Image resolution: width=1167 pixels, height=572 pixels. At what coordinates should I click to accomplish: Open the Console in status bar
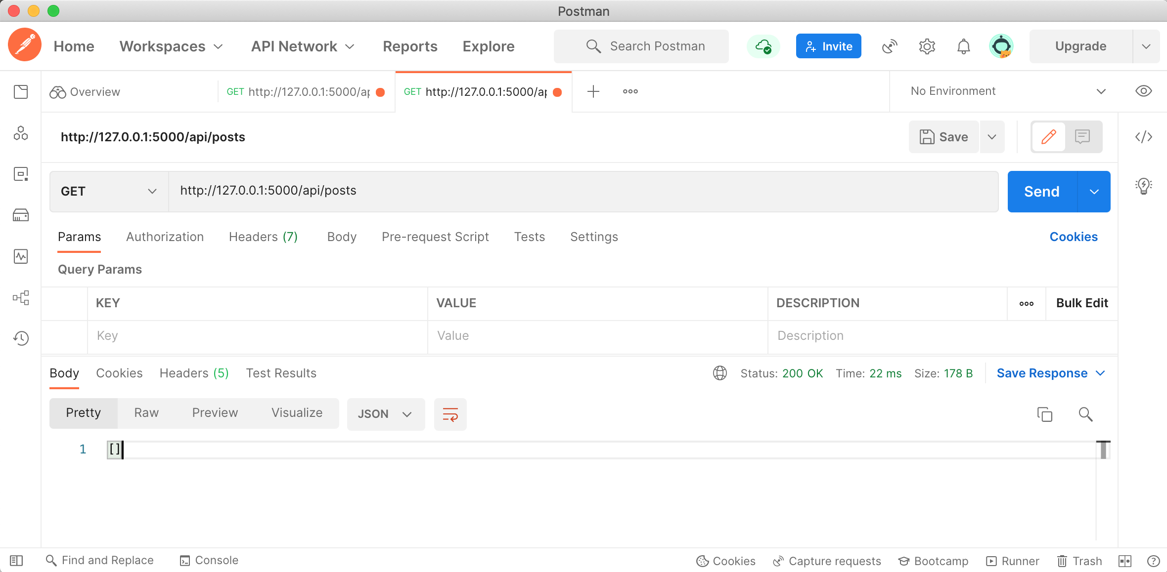[x=209, y=561]
